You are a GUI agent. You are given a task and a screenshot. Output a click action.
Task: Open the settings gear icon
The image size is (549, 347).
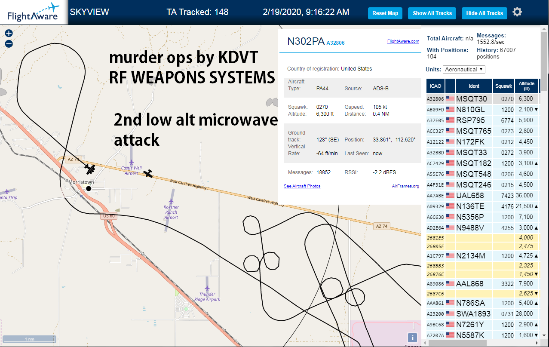[517, 12]
